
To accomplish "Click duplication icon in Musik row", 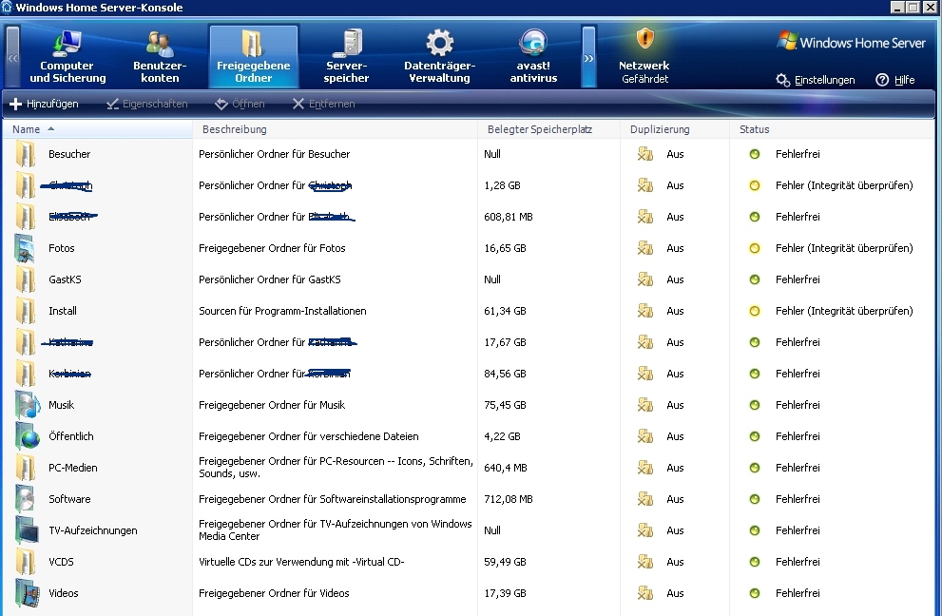I will [645, 405].
